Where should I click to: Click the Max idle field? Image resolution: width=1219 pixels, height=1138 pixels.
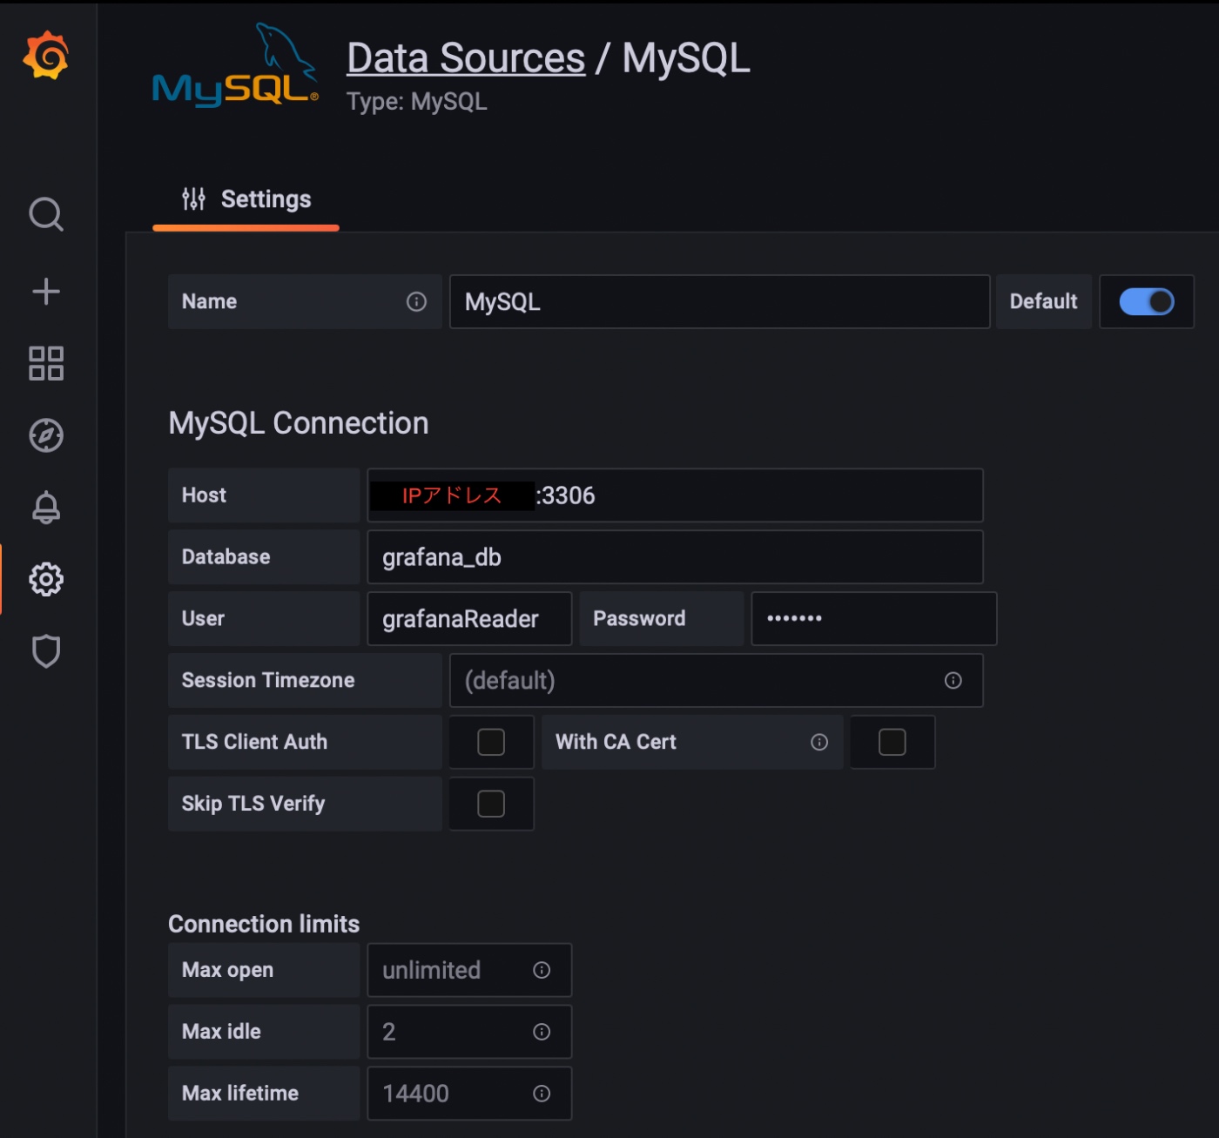pos(469,1032)
